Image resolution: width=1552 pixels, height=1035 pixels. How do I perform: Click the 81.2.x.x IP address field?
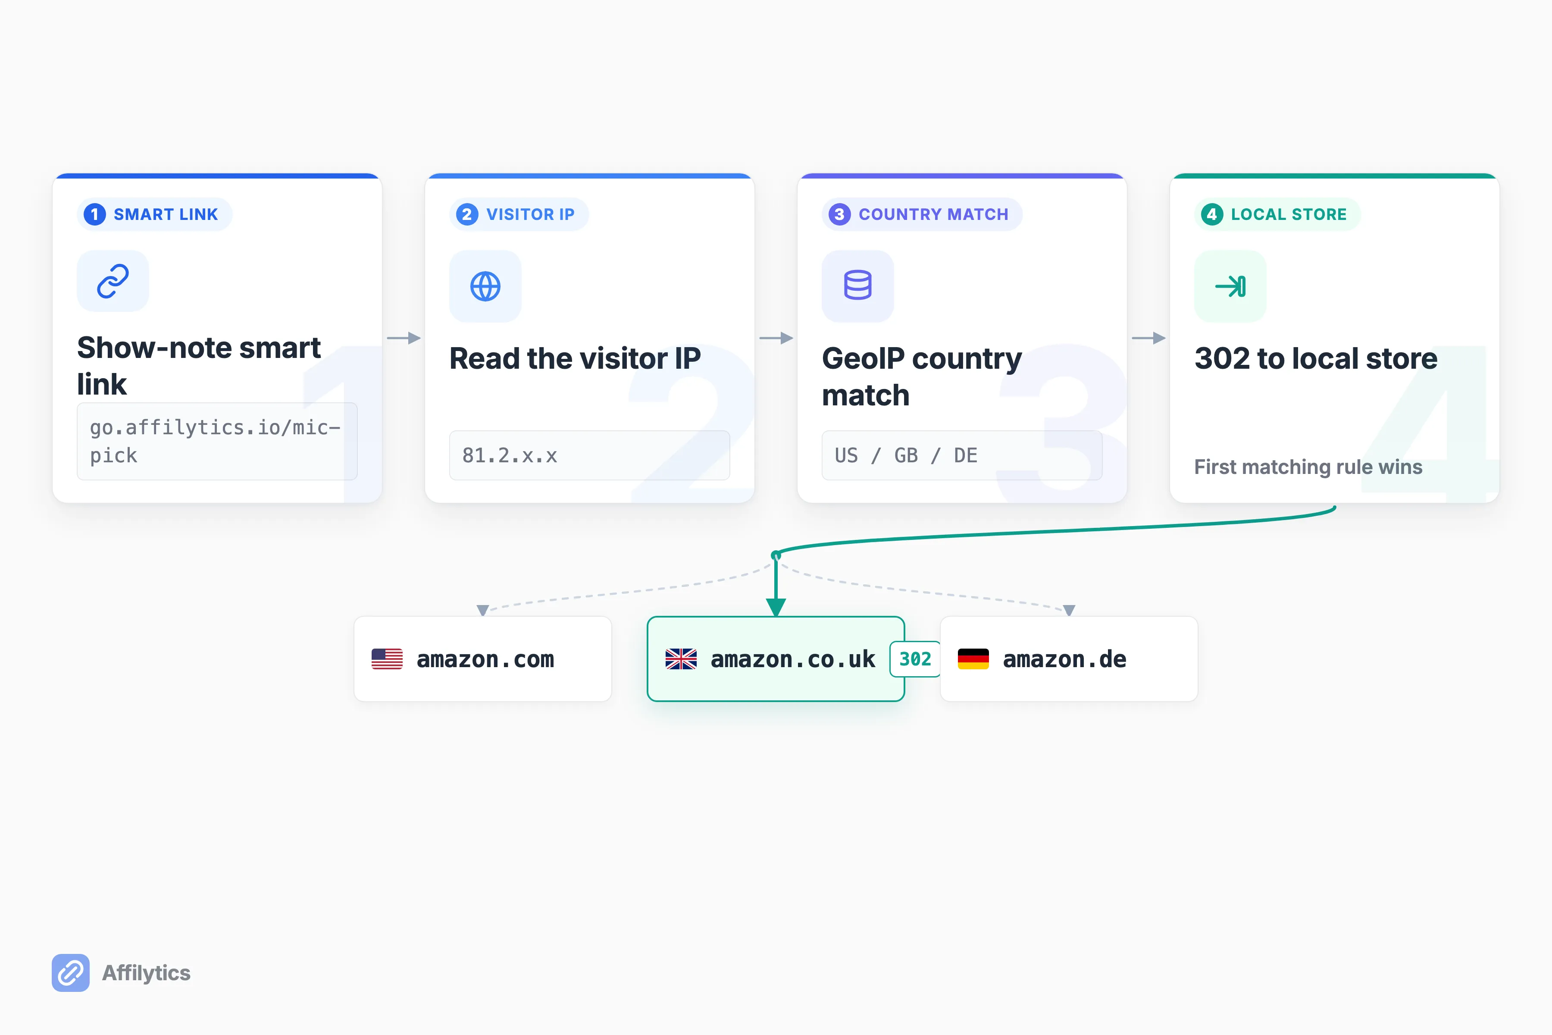pyautogui.click(x=589, y=455)
